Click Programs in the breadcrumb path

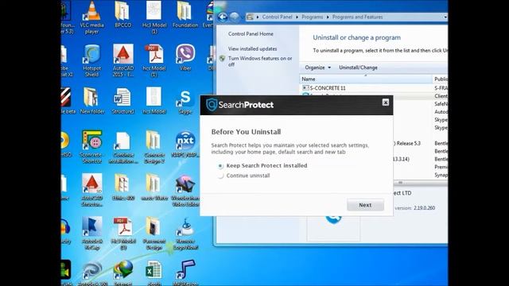coord(313,17)
